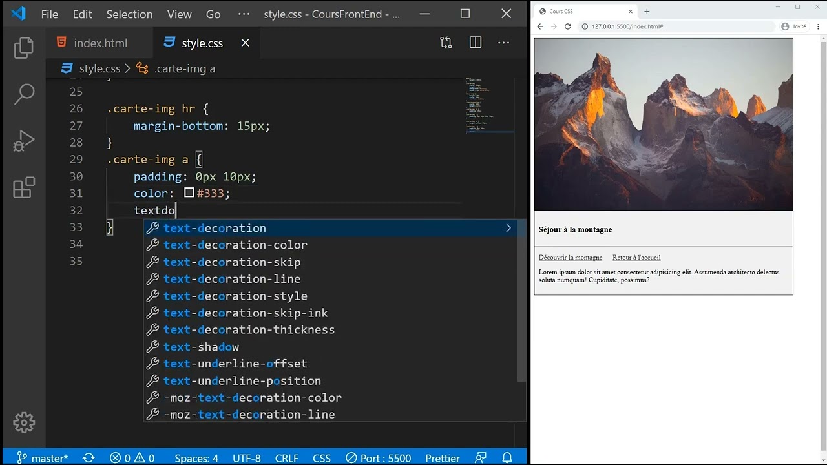Change line ending via CRLF
Image resolution: width=827 pixels, height=465 pixels.
[x=287, y=458]
